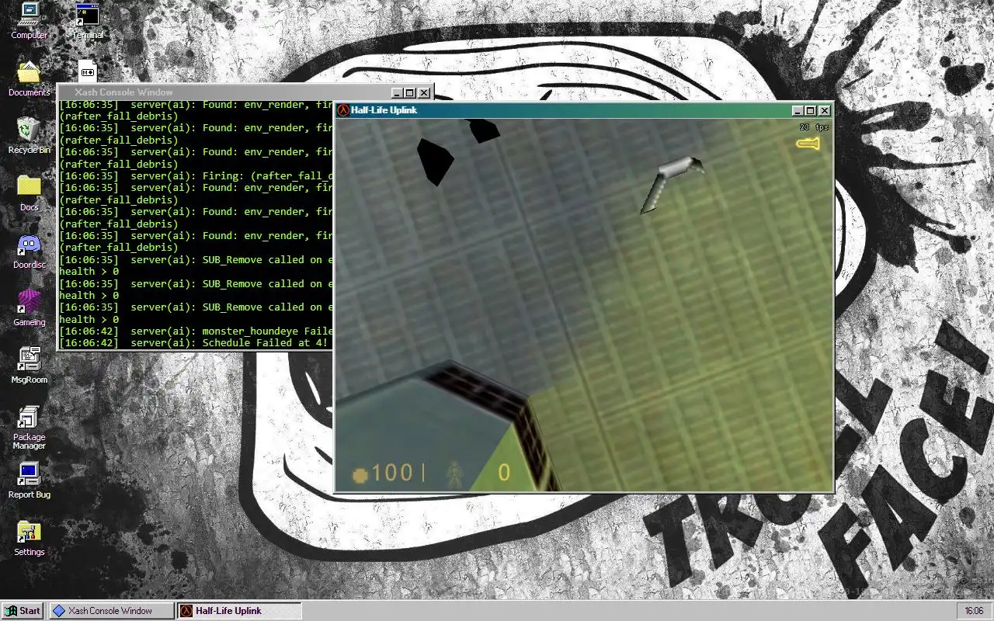Launch the Doordisc shortcut
The height and width of the screenshot is (621, 994).
pyautogui.click(x=29, y=251)
